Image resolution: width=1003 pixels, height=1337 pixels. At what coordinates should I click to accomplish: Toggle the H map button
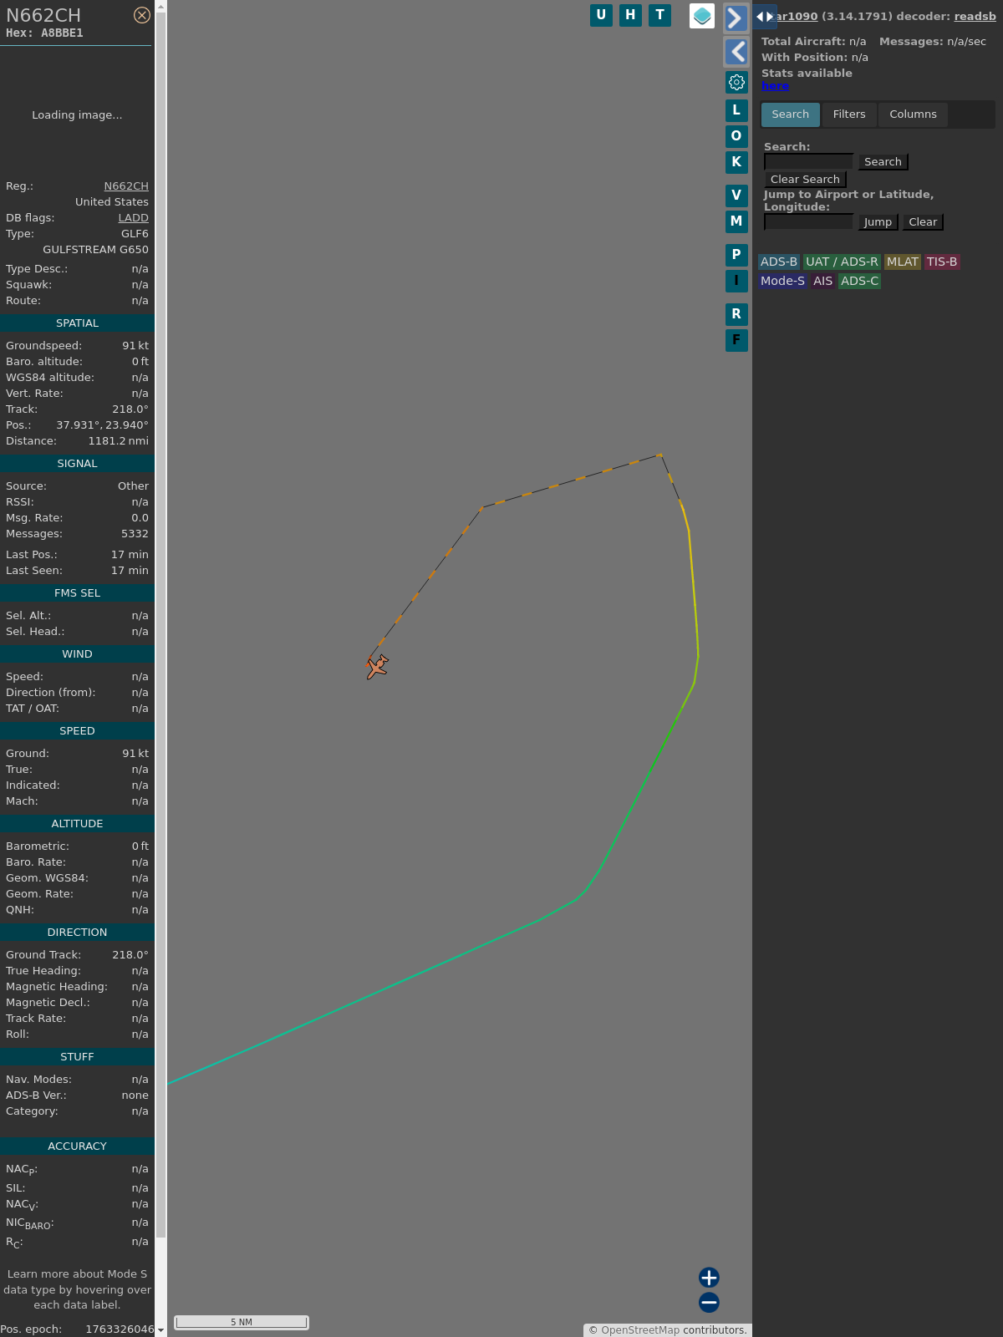pyautogui.click(x=630, y=15)
